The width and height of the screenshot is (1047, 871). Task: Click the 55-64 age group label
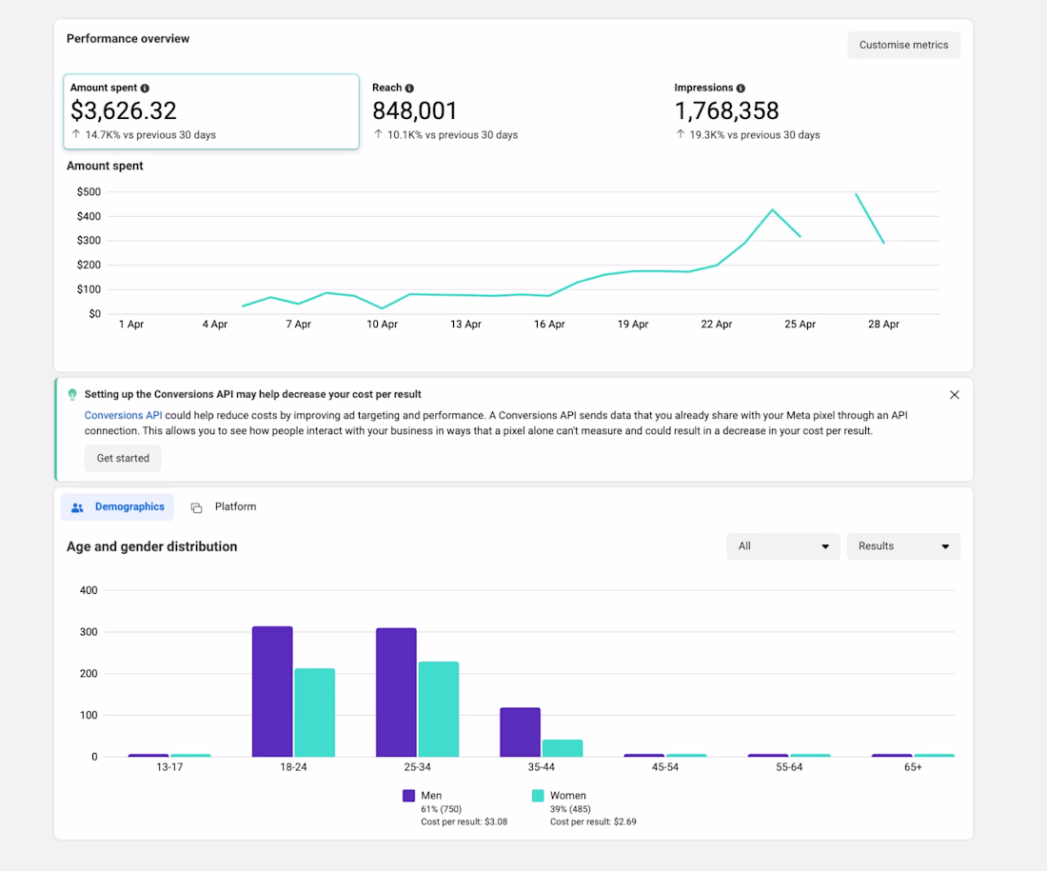tap(789, 767)
